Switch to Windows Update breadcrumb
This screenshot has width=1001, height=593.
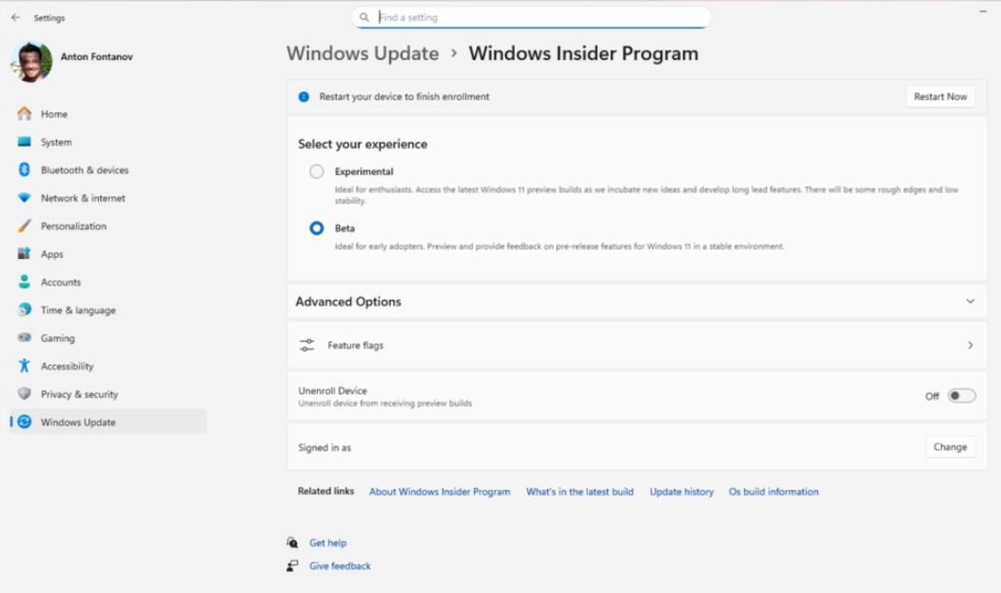pyautogui.click(x=362, y=54)
